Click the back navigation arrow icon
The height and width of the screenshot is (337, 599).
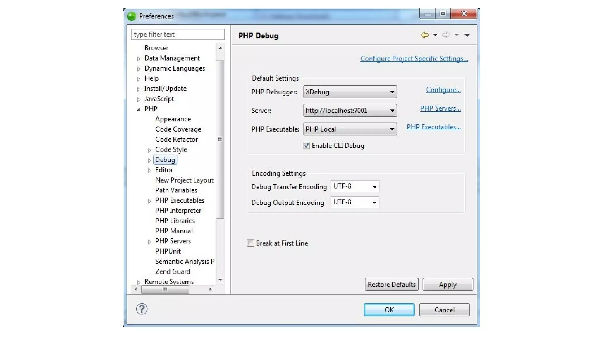pyautogui.click(x=425, y=35)
